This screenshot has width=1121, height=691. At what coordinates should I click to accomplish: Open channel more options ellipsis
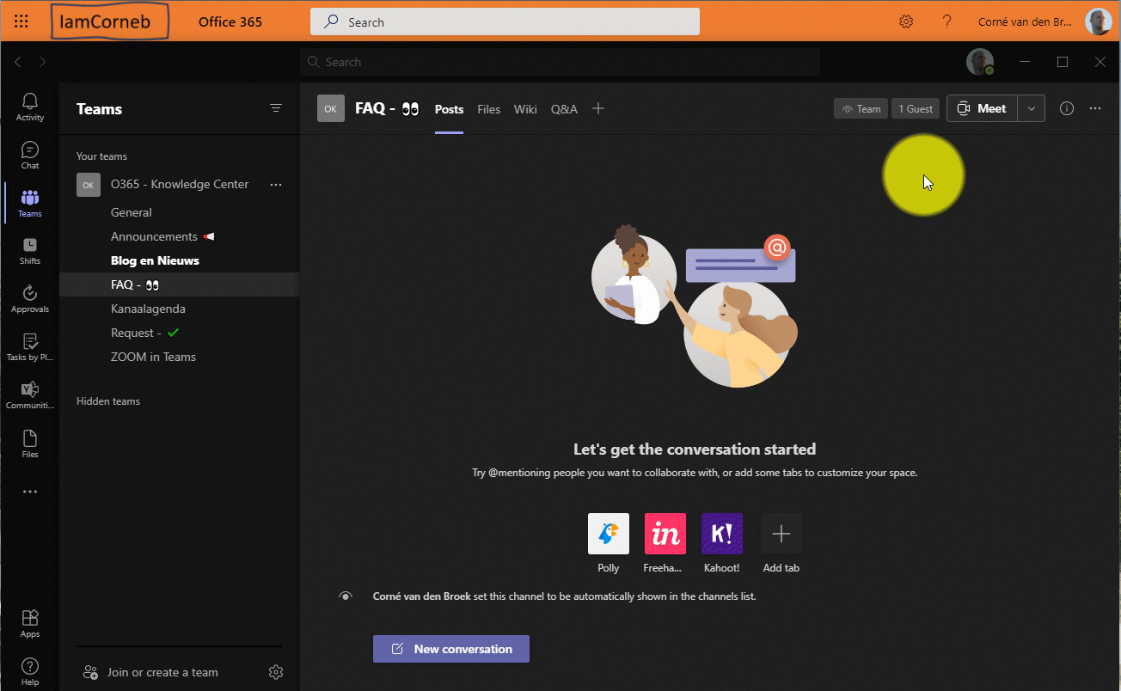(x=1095, y=108)
